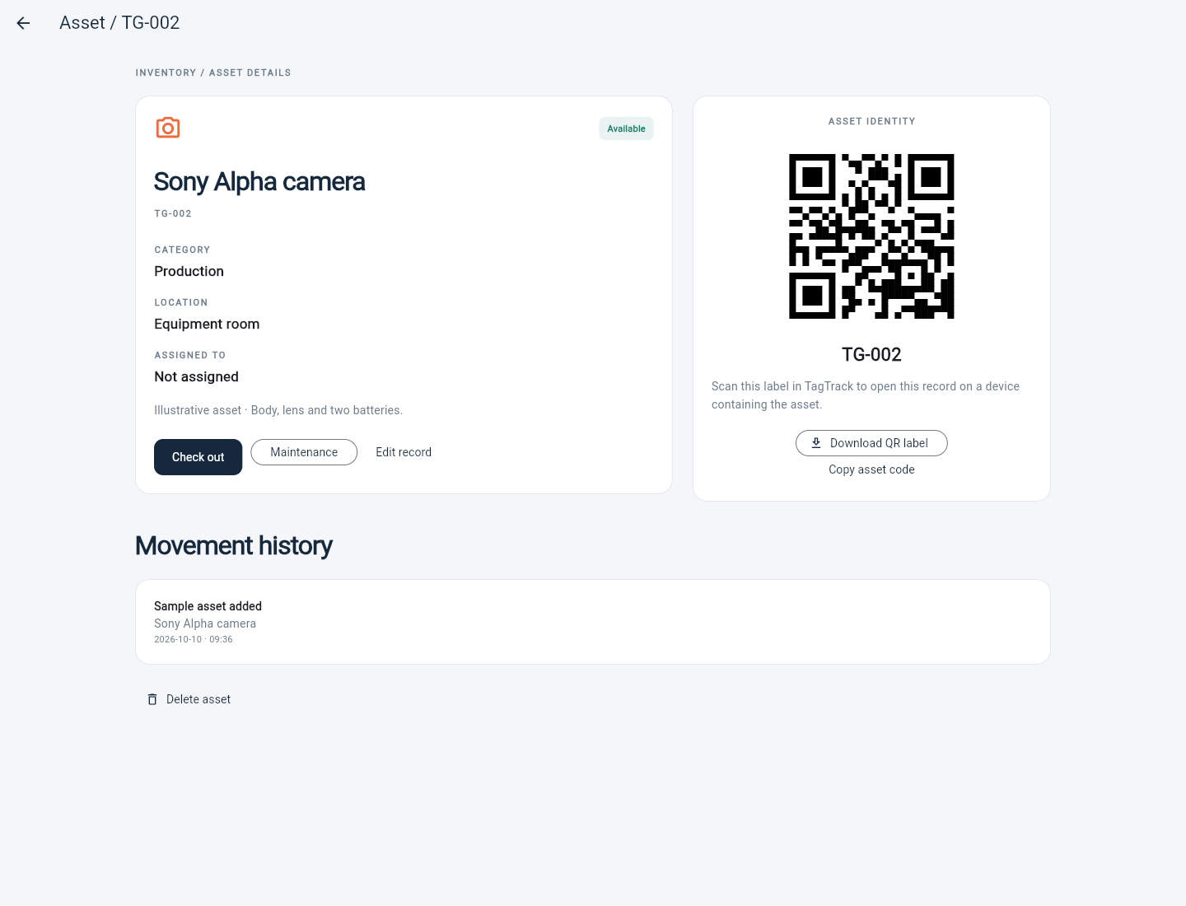Open the Maintenance button
The image size is (1186, 906).
[x=304, y=452]
